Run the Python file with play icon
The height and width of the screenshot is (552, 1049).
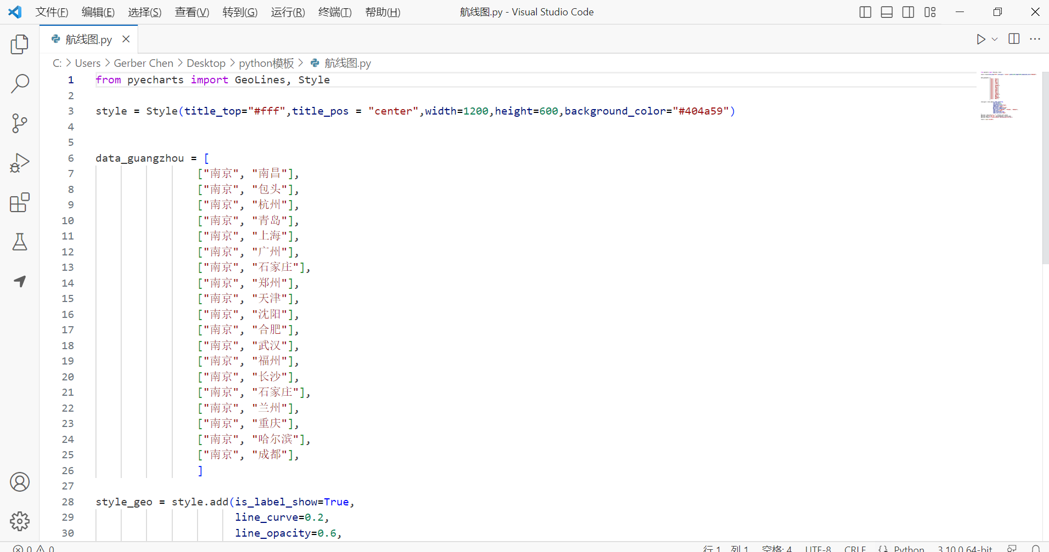click(x=981, y=39)
